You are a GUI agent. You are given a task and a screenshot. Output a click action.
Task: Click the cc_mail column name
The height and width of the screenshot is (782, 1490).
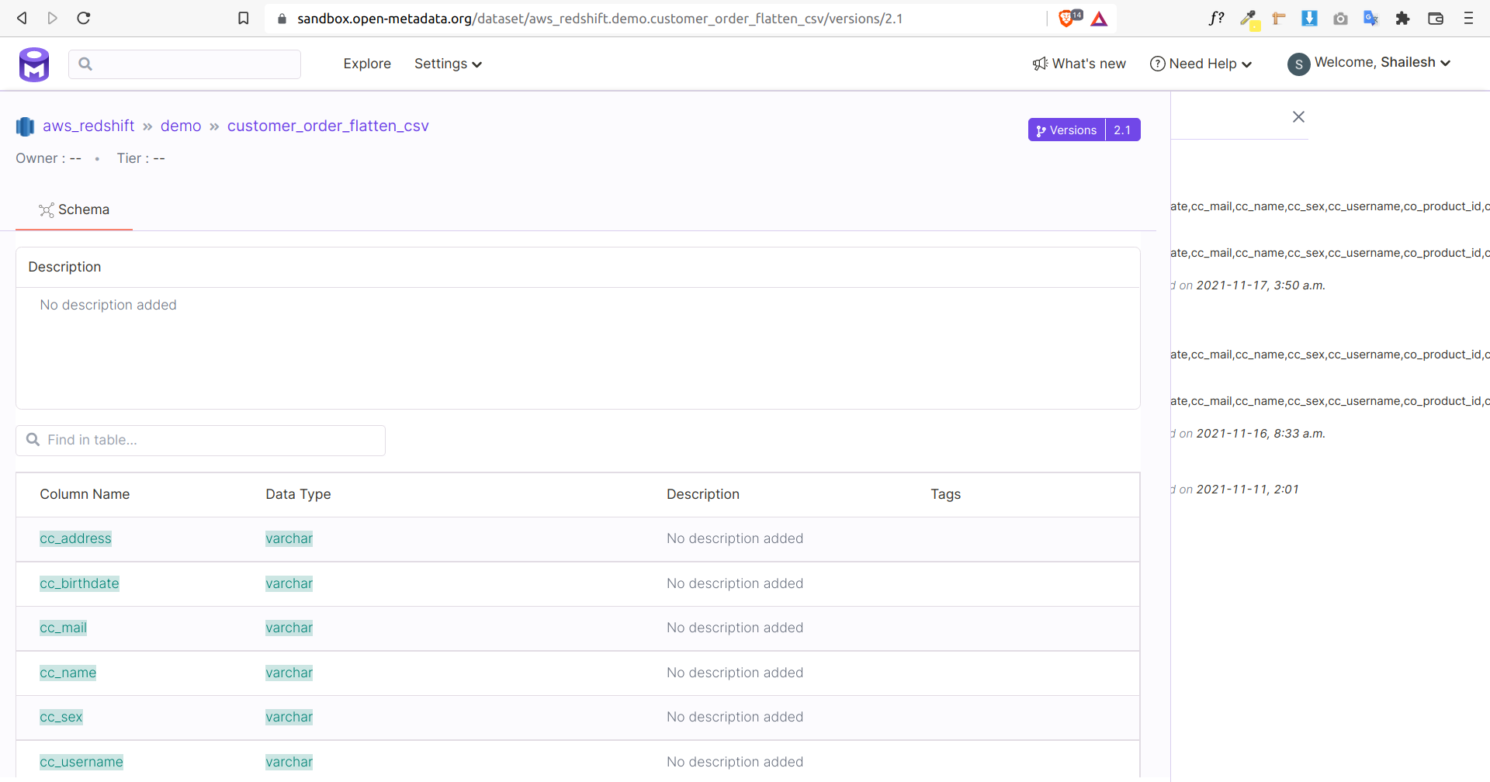[x=63, y=628]
